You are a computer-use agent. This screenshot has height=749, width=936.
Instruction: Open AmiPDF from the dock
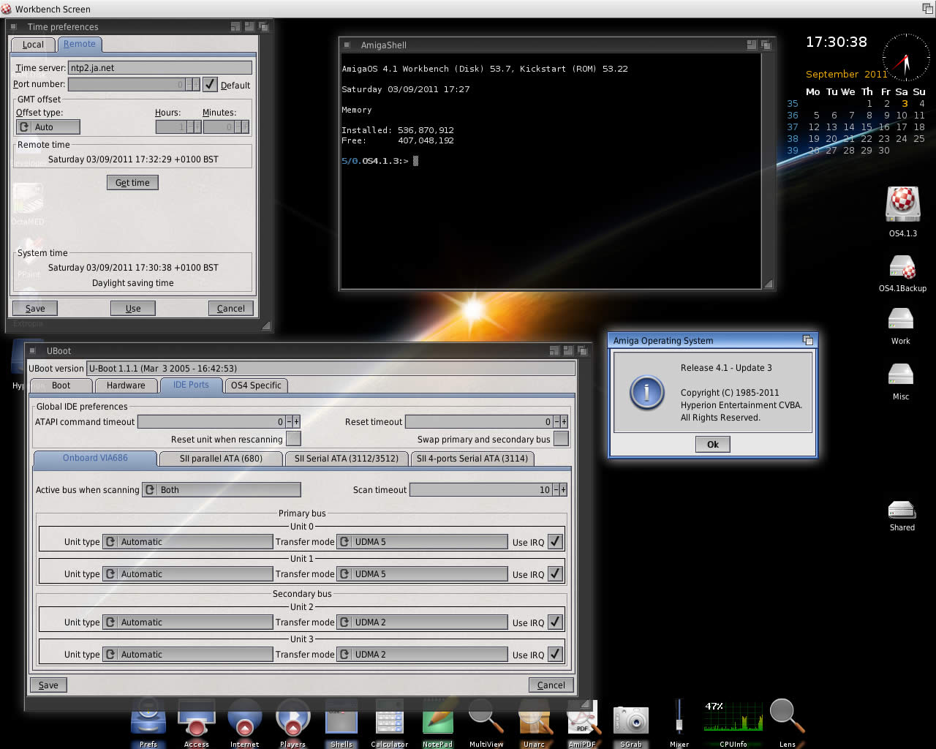pos(582,718)
